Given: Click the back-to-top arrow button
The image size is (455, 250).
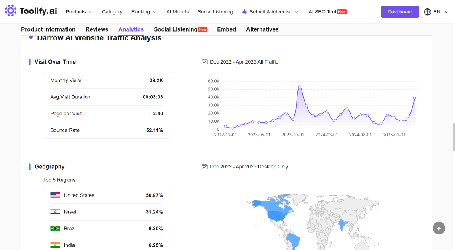Looking at the screenshot, I should 439,228.
